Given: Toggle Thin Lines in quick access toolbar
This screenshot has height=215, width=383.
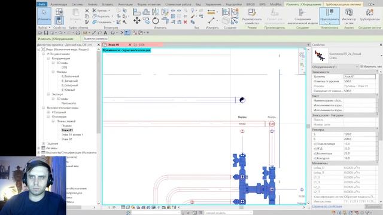Looking at the screenshot, I should click(x=127, y=33).
